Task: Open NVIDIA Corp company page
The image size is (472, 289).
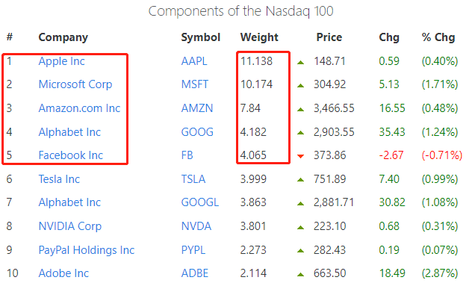Action: [x=70, y=226]
